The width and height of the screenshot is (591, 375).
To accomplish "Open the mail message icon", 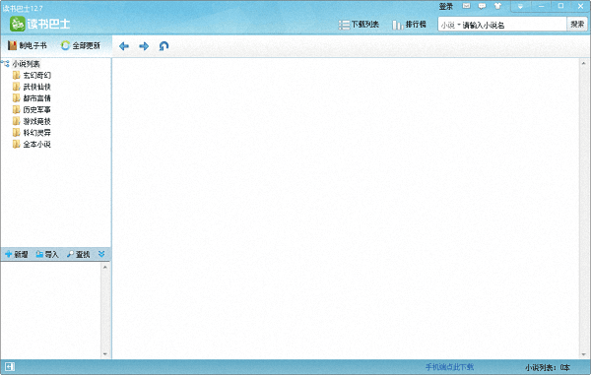I will 466,6.
